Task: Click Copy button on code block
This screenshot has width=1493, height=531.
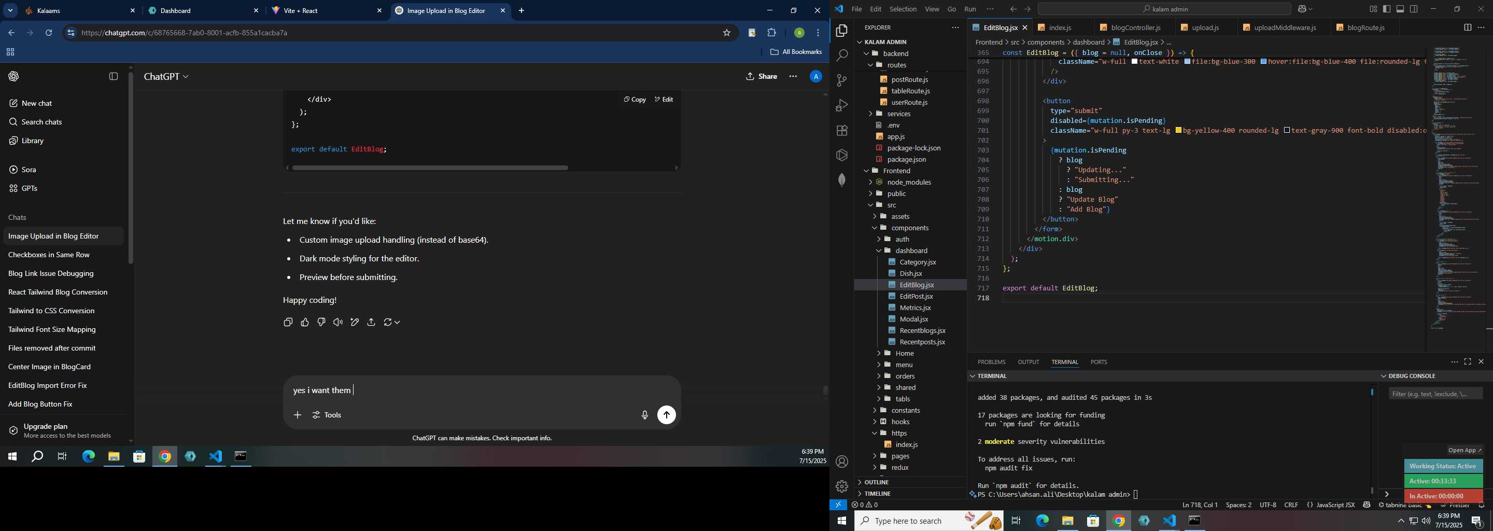Action: (635, 100)
